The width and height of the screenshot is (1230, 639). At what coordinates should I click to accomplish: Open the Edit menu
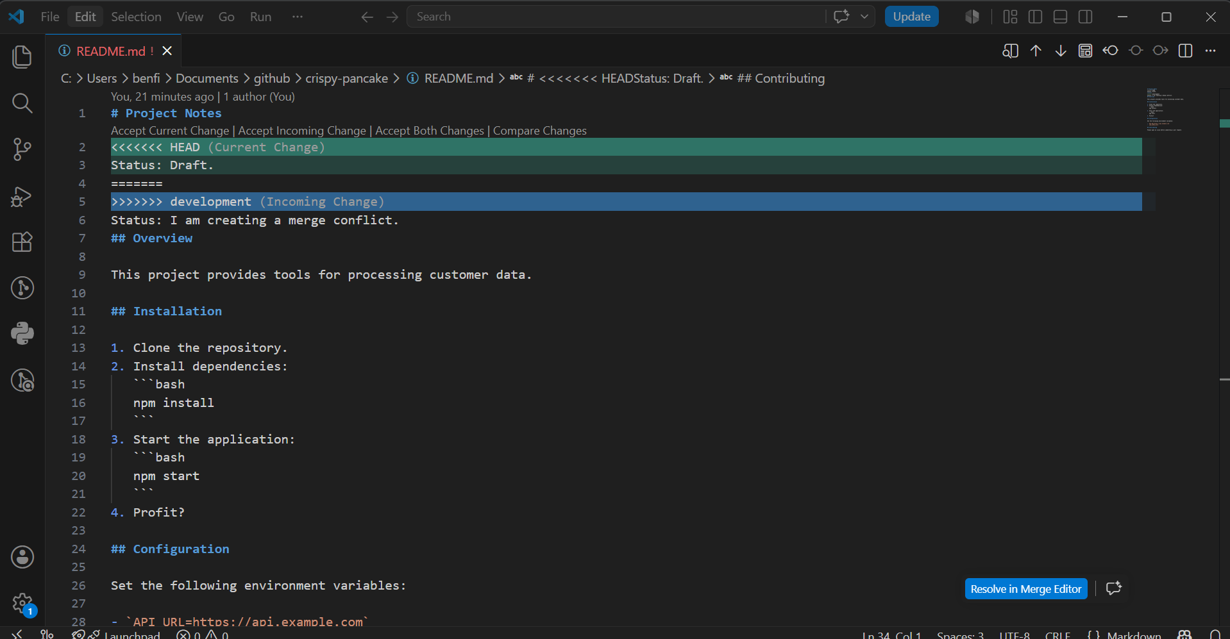click(85, 17)
